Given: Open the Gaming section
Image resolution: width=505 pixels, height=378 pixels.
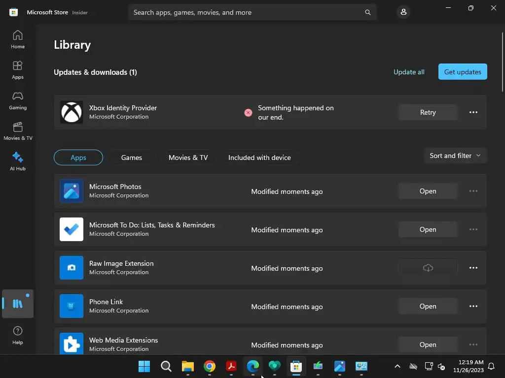Looking at the screenshot, I should click(18, 100).
